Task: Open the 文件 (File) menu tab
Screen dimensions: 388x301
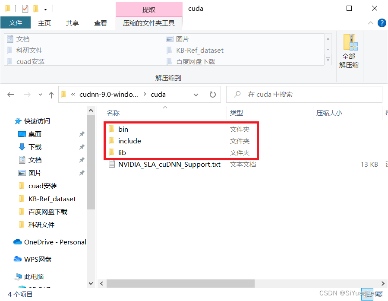Action: 16,23
